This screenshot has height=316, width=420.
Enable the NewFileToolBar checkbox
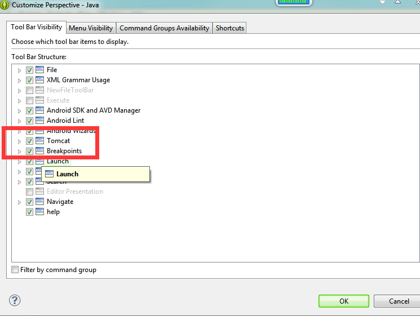click(x=29, y=91)
